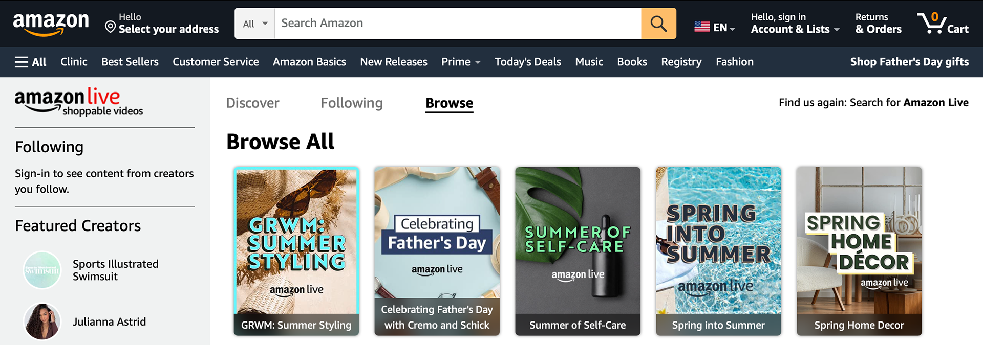Image resolution: width=983 pixels, height=345 pixels.
Task: Go to Returns & Orders
Action: [x=878, y=24]
